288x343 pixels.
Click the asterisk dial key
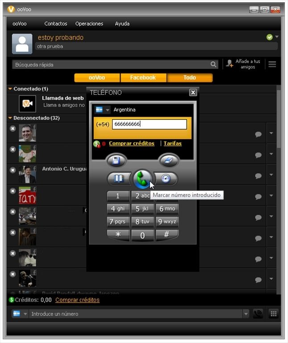(118, 235)
